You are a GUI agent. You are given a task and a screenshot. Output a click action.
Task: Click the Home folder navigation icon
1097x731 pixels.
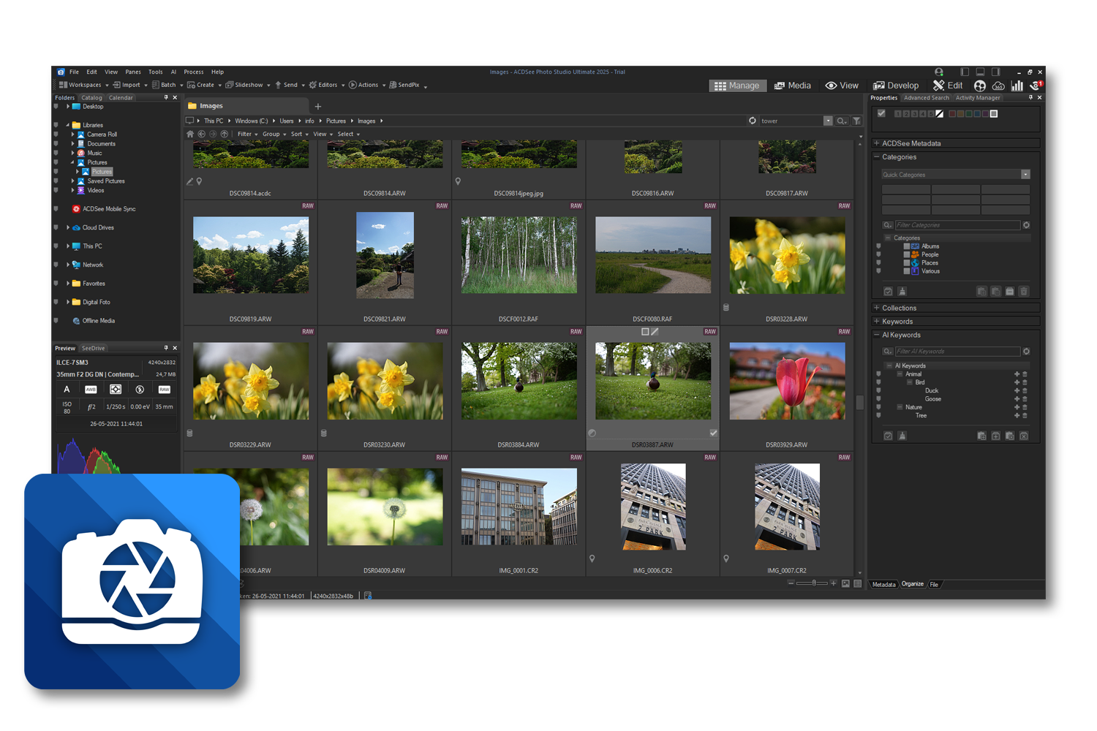[190, 135]
